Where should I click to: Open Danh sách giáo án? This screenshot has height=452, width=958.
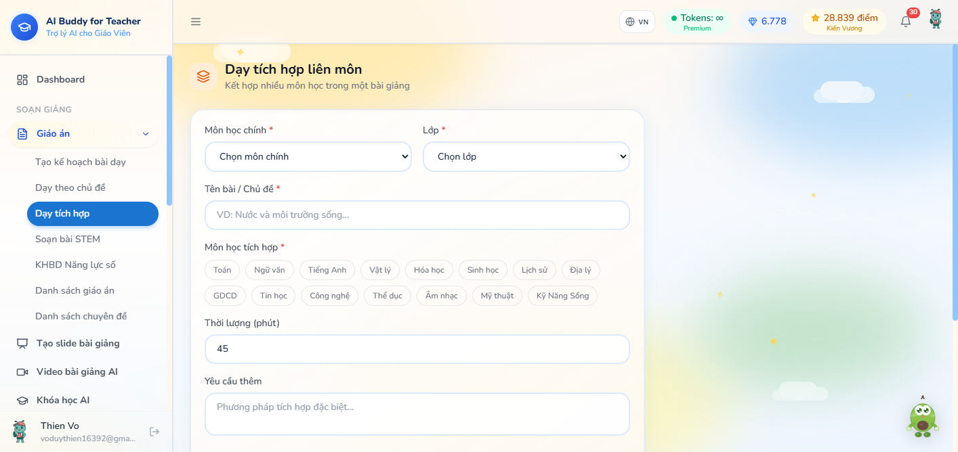[x=93, y=291]
